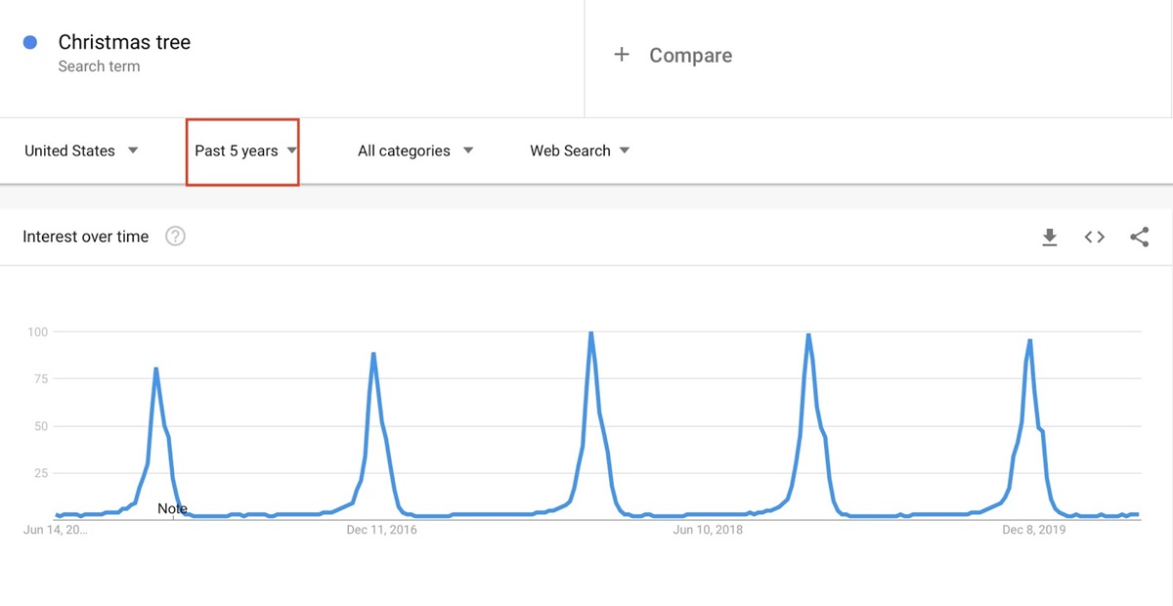Click the chevron next to Web Search
Screen dimensions: 1173x606
pos(626,151)
